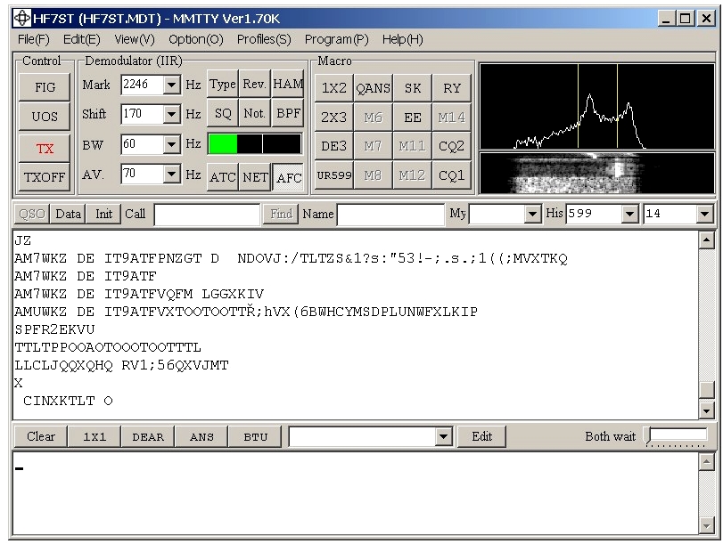
Task: Toggle the Rev. reverse button
Action: tap(255, 84)
